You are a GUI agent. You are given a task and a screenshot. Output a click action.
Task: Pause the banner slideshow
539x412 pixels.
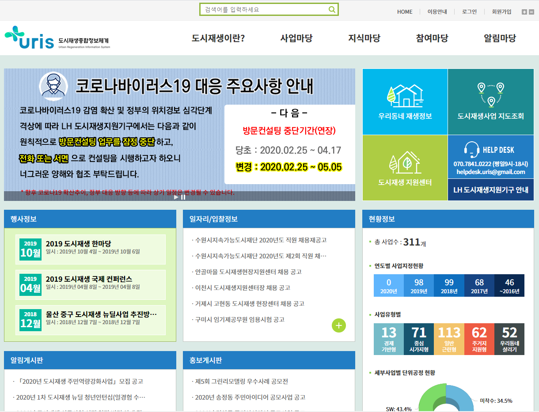183,197
